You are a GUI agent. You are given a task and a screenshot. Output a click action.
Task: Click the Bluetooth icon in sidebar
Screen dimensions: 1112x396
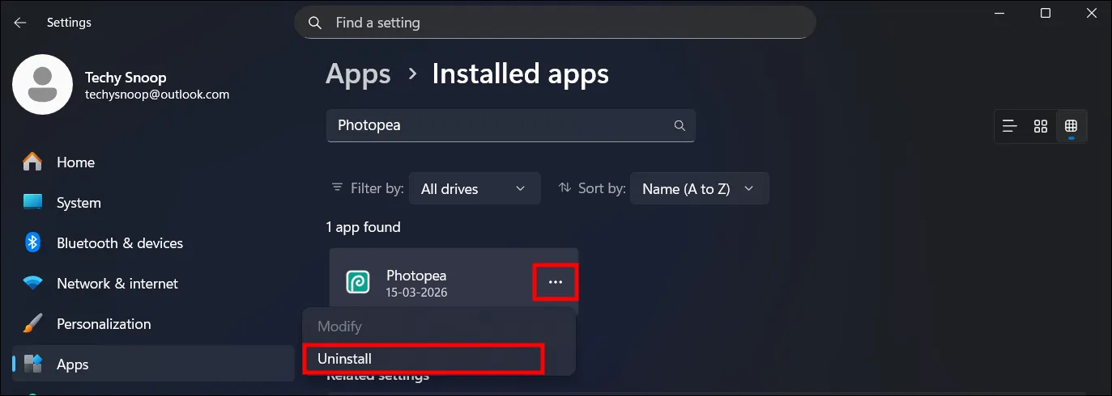click(32, 242)
